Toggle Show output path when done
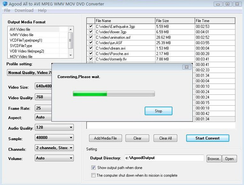The image size is (244, 185). click(x=93, y=168)
